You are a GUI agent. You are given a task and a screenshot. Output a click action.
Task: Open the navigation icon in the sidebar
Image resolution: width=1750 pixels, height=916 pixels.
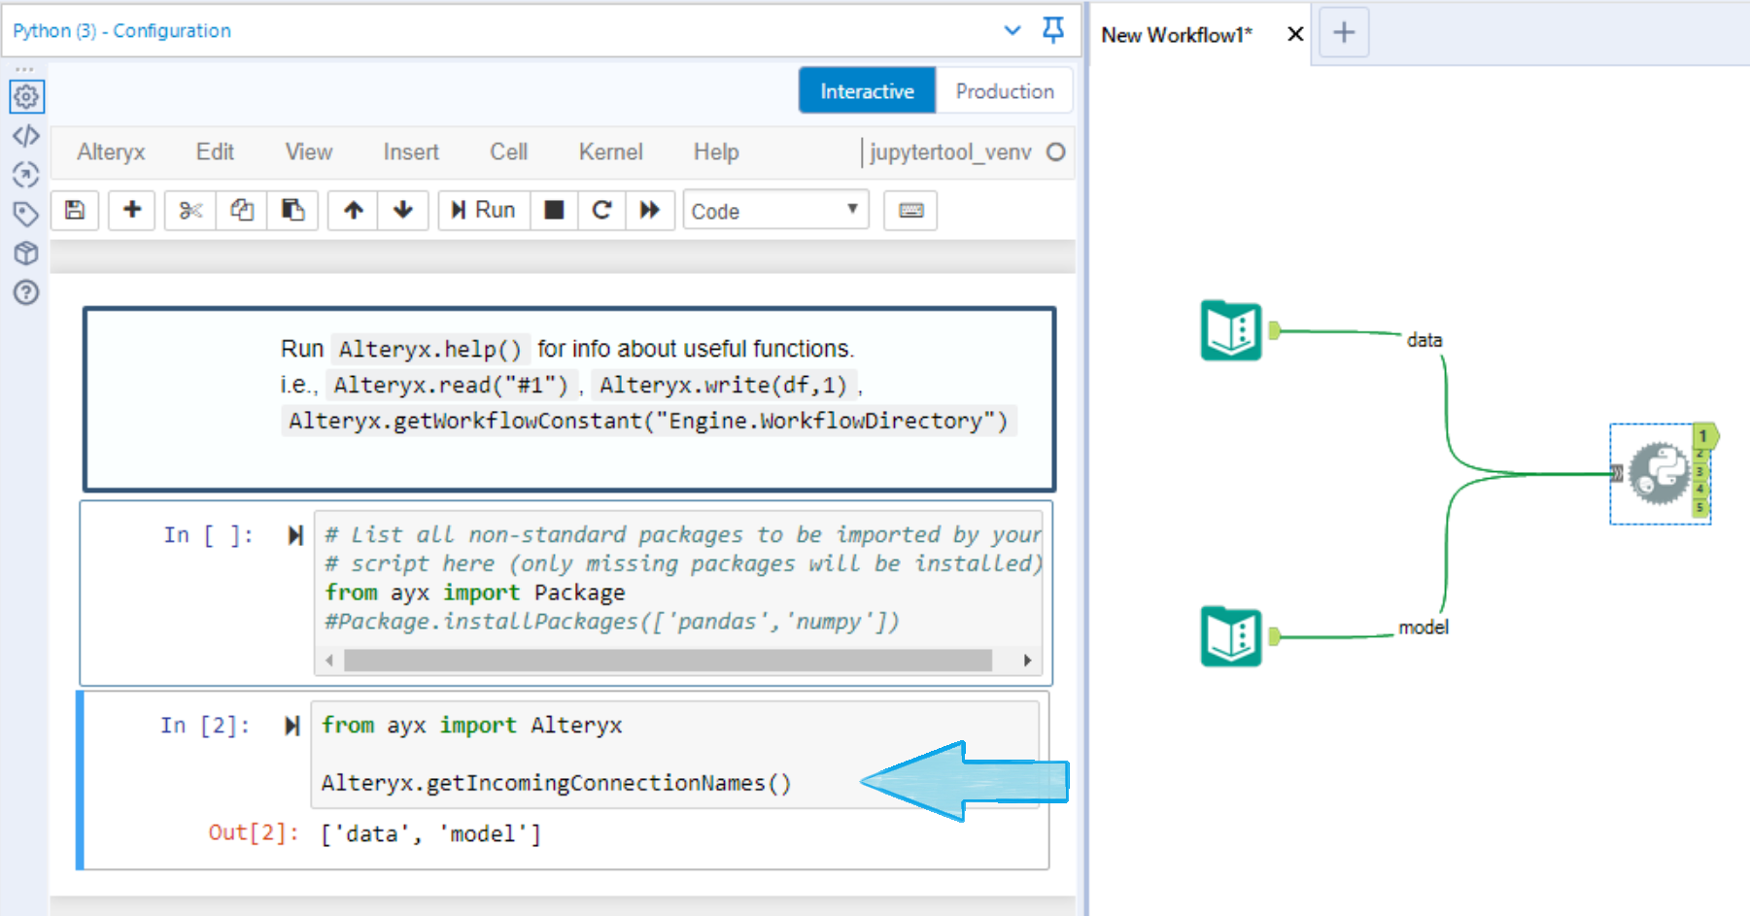26,175
